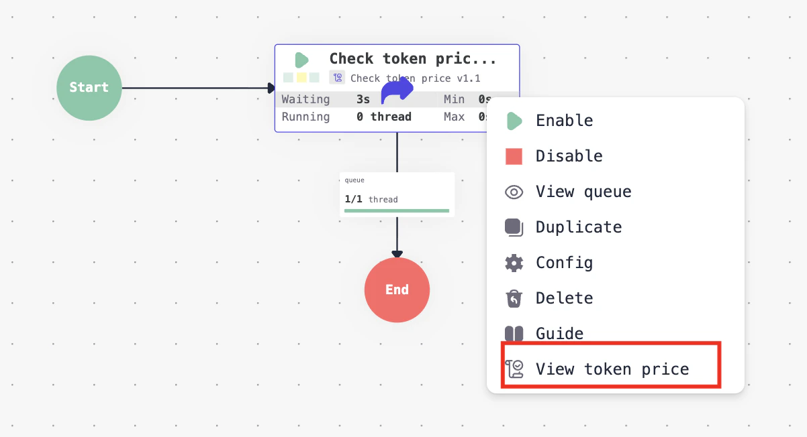Screen dimensions: 807x437
Task: Click the badge icon beside Check token price v1.1
Action: [337, 78]
